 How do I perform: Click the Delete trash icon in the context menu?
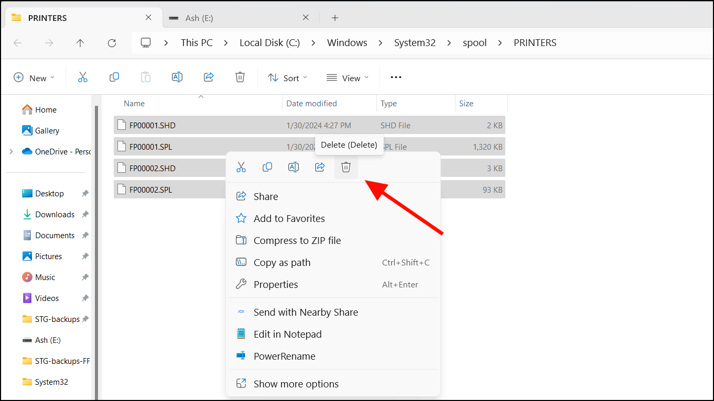click(x=345, y=166)
